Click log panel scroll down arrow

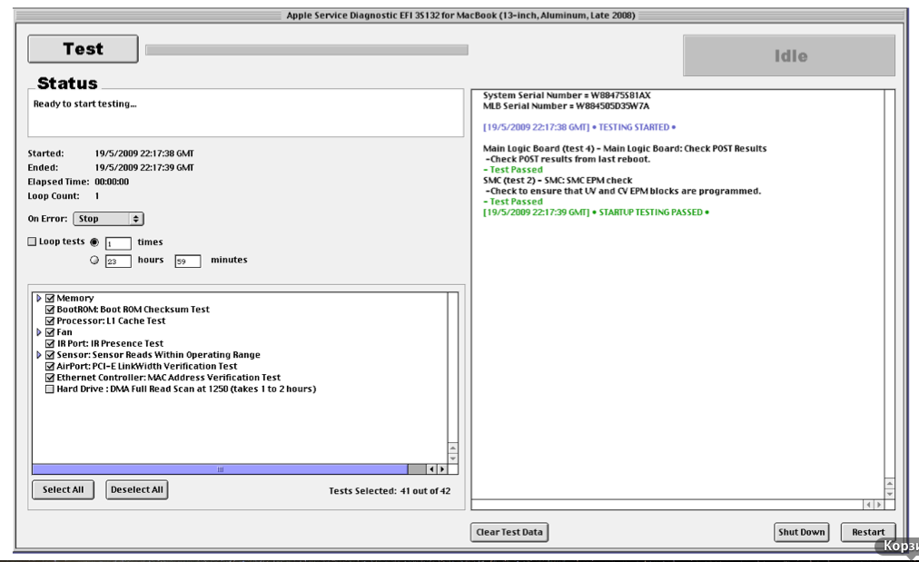[890, 493]
